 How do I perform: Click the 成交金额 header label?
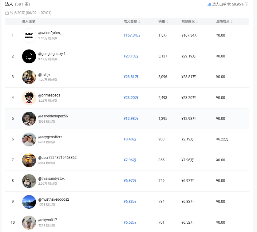[130, 21]
